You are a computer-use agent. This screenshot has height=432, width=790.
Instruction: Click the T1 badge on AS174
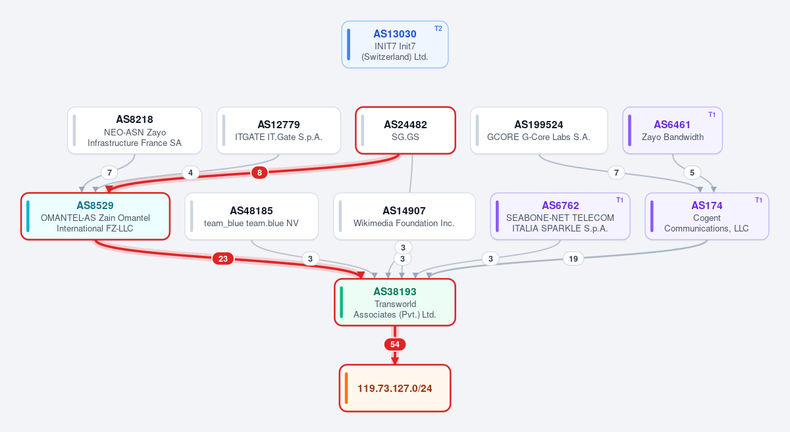point(758,200)
